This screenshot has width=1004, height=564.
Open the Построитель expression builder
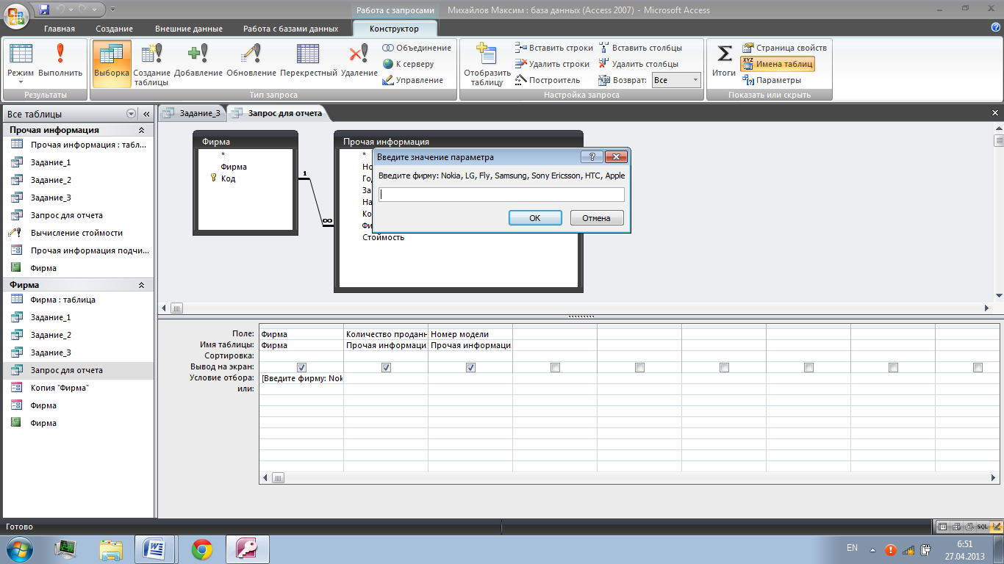tap(548, 80)
